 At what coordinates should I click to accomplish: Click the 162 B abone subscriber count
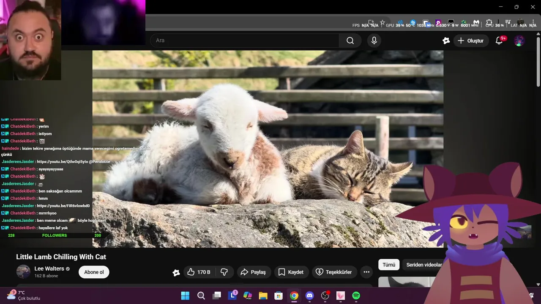tap(46, 276)
